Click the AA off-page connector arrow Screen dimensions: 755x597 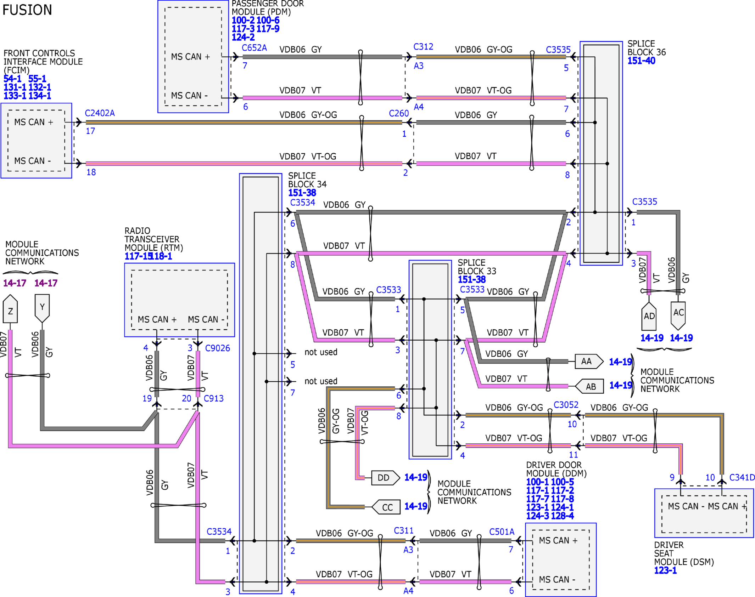(589, 361)
